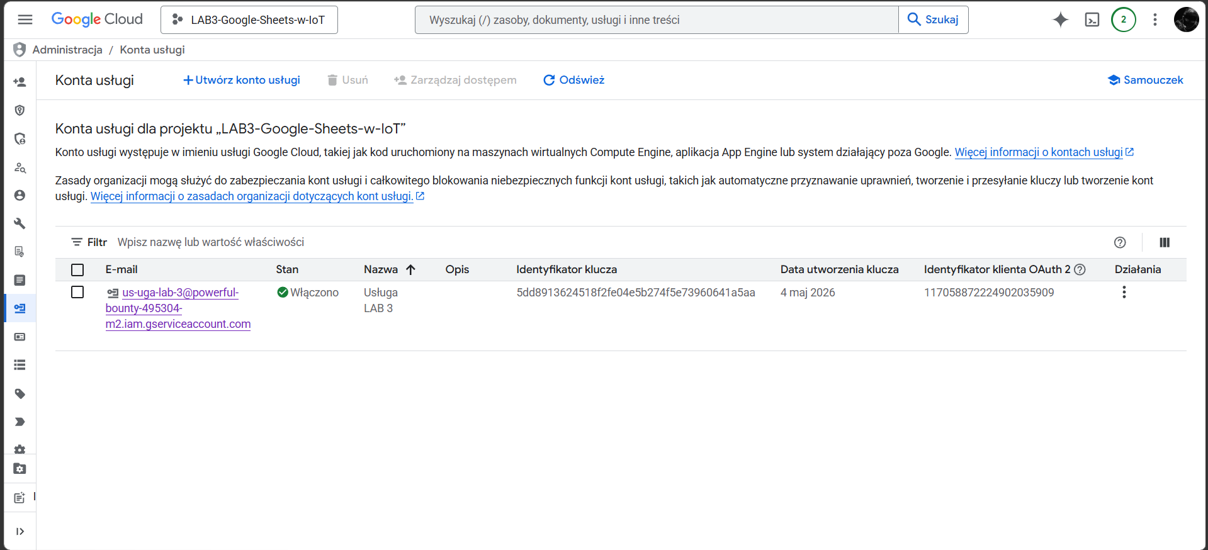Open the user account avatar
Viewport: 1208px width, 550px height.
[1187, 20]
